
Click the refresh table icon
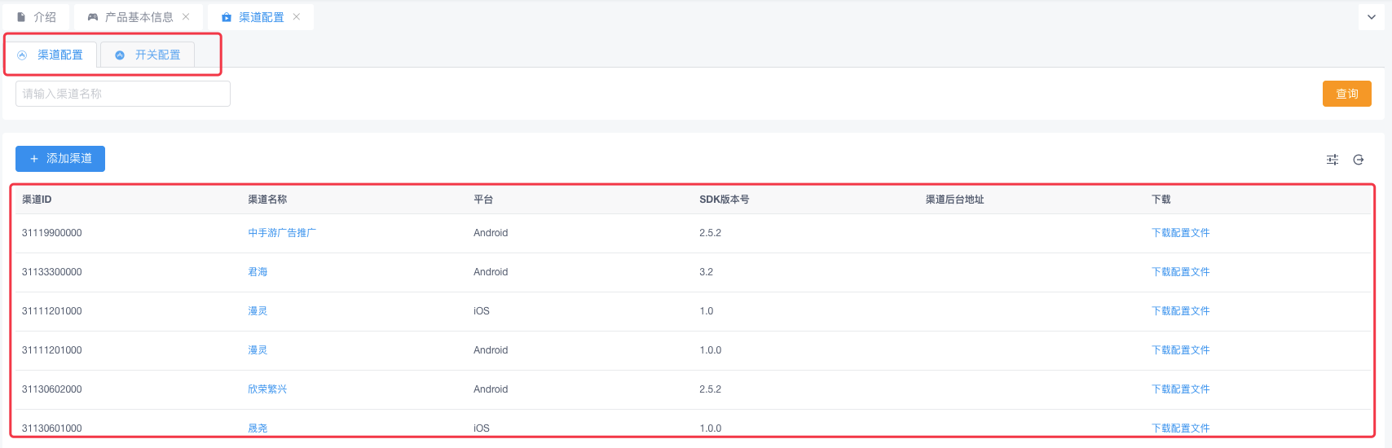pyautogui.click(x=1359, y=160)
